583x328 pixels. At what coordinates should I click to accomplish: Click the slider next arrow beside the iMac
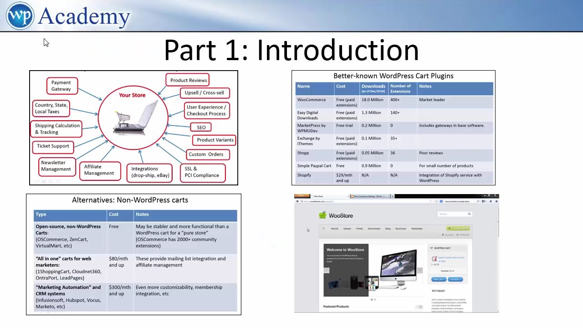click(420, 270)
